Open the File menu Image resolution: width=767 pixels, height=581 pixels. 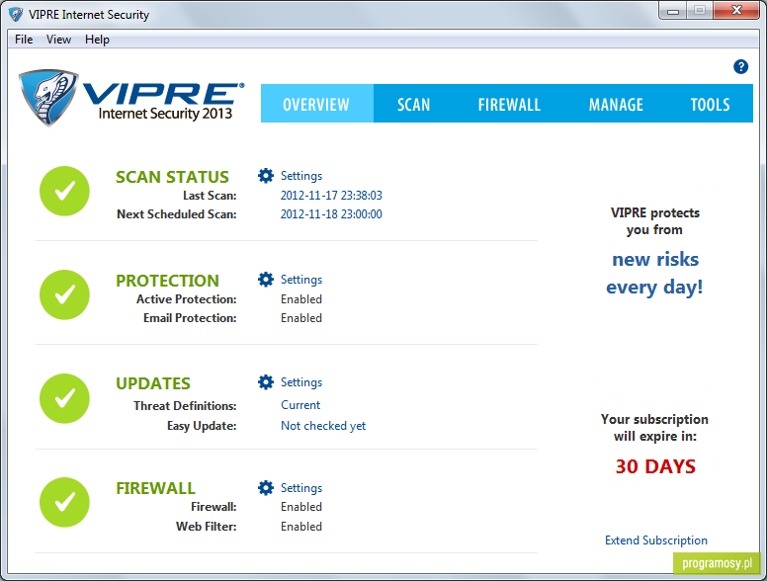tap(24, 40)
